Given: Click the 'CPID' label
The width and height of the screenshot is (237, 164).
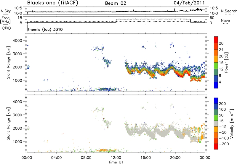Looking at the screenshot, I should (7, 28).
